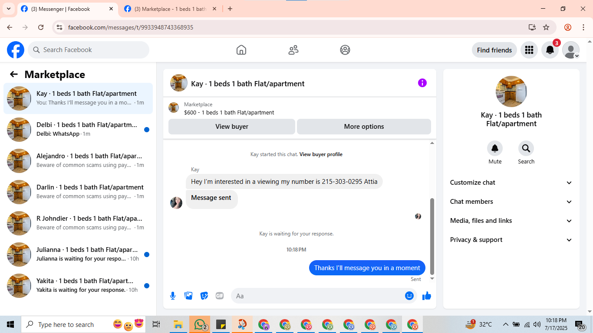Show hidden icons in the system tray
Image resolution: width=593 pixels, height=333 pixels.
click(505, 324)
